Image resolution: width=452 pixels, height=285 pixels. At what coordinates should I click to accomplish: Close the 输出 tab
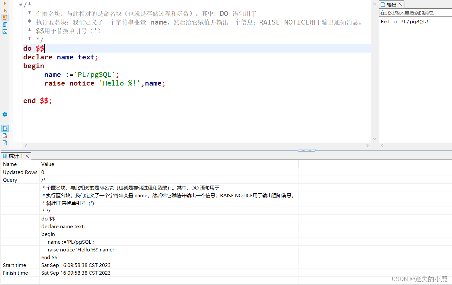click(401, 5)
